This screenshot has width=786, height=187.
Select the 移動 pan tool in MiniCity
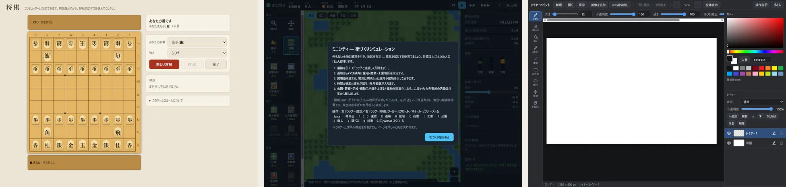pyautogui.click(x=291, y=25)
